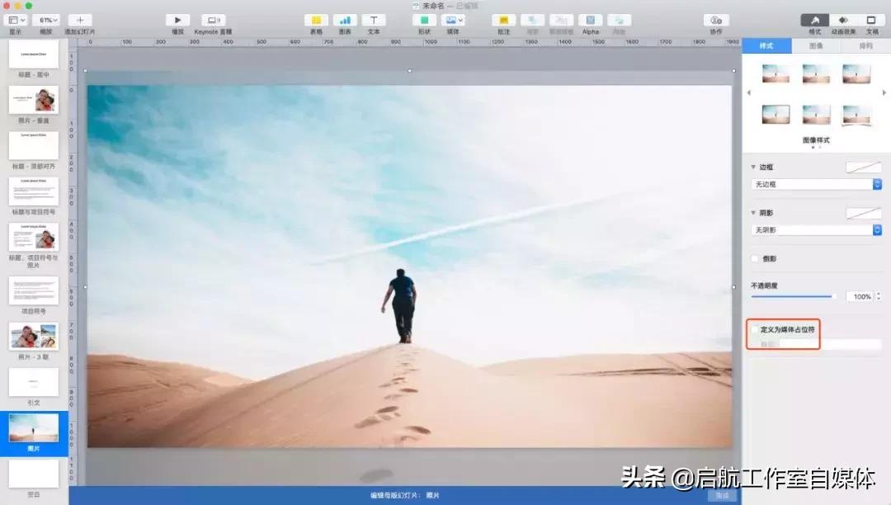Open the 无阴影 shadow dropdown
891x505 pixels.
point(815,229)
